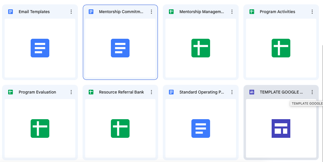The height and width of the screenshot is (162, 323).
Task: Click Sites icon beside TEMPLATE GOOGLE title
Action: (252, 92)
